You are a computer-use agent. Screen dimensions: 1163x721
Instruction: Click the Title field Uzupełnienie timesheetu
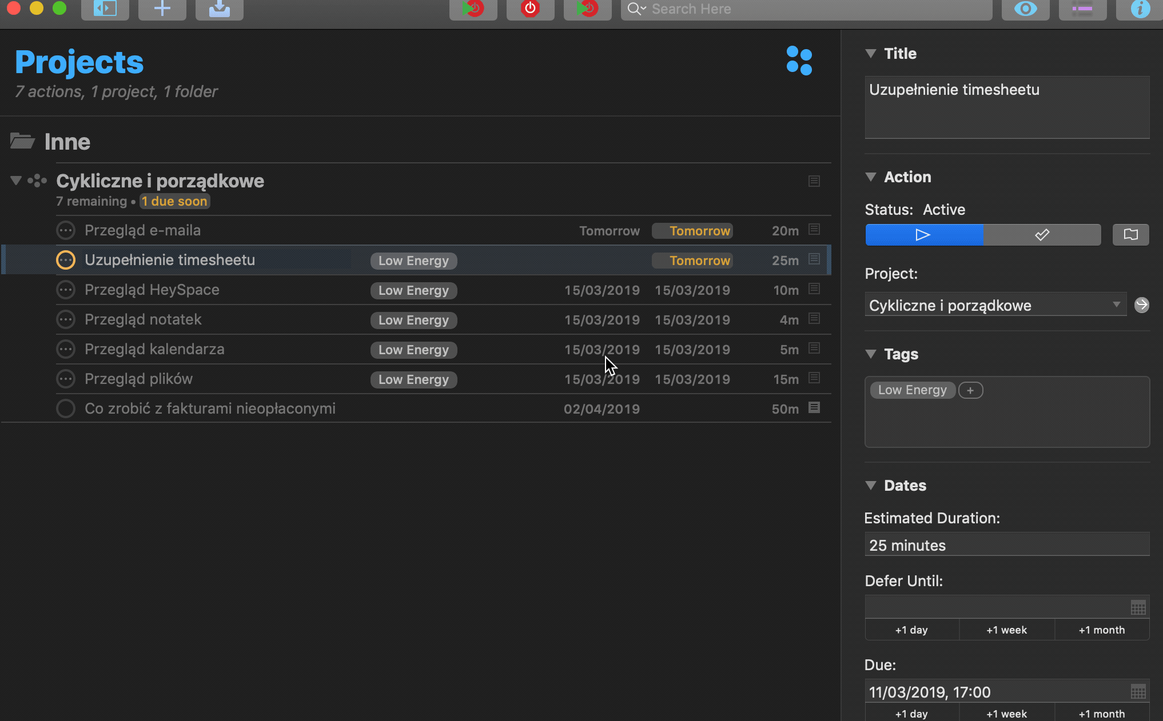(1007, 107)
